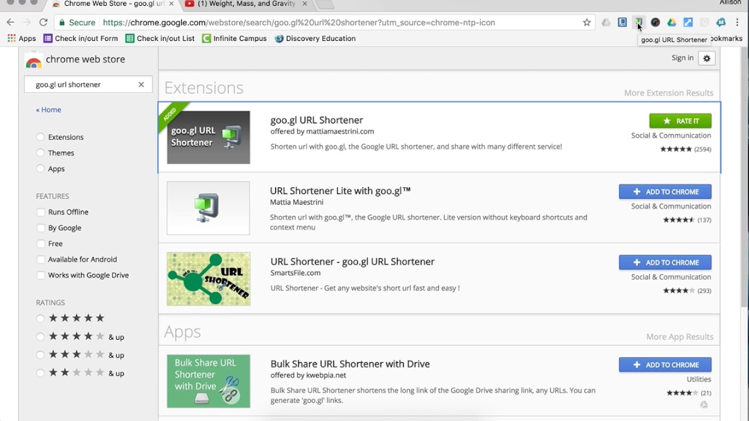Open Bulk Share URL Shortener with Drive title
Image resolution: width=749 pixels, height=421 pixels.
click(x=350, y=364)
